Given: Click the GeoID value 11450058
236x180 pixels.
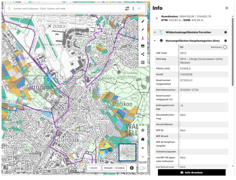Looking at the screenshot, I should (186, 74).
